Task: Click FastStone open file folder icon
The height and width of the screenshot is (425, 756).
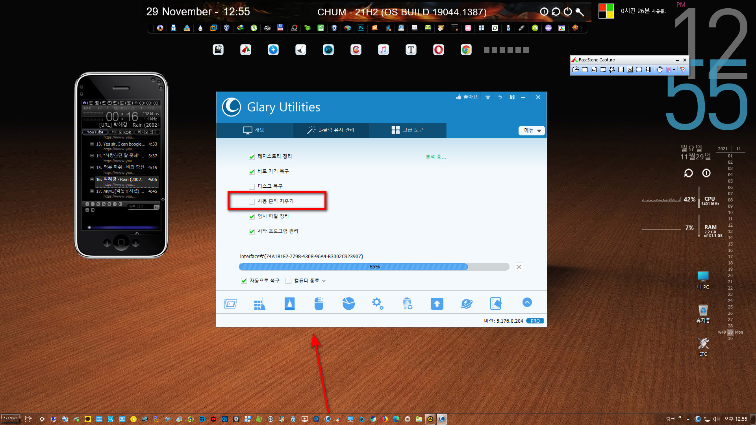Action: [576, 70]
